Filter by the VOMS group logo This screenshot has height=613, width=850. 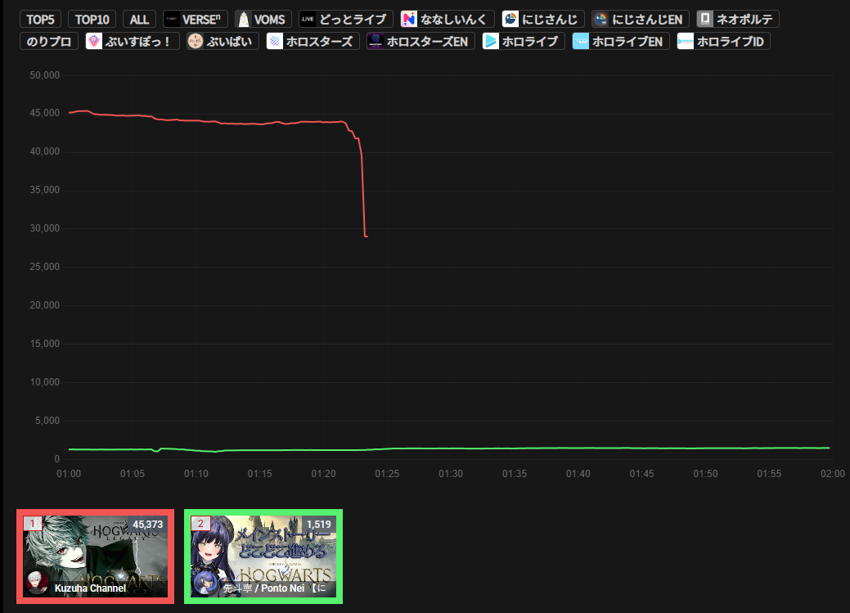tap(263, 20)
